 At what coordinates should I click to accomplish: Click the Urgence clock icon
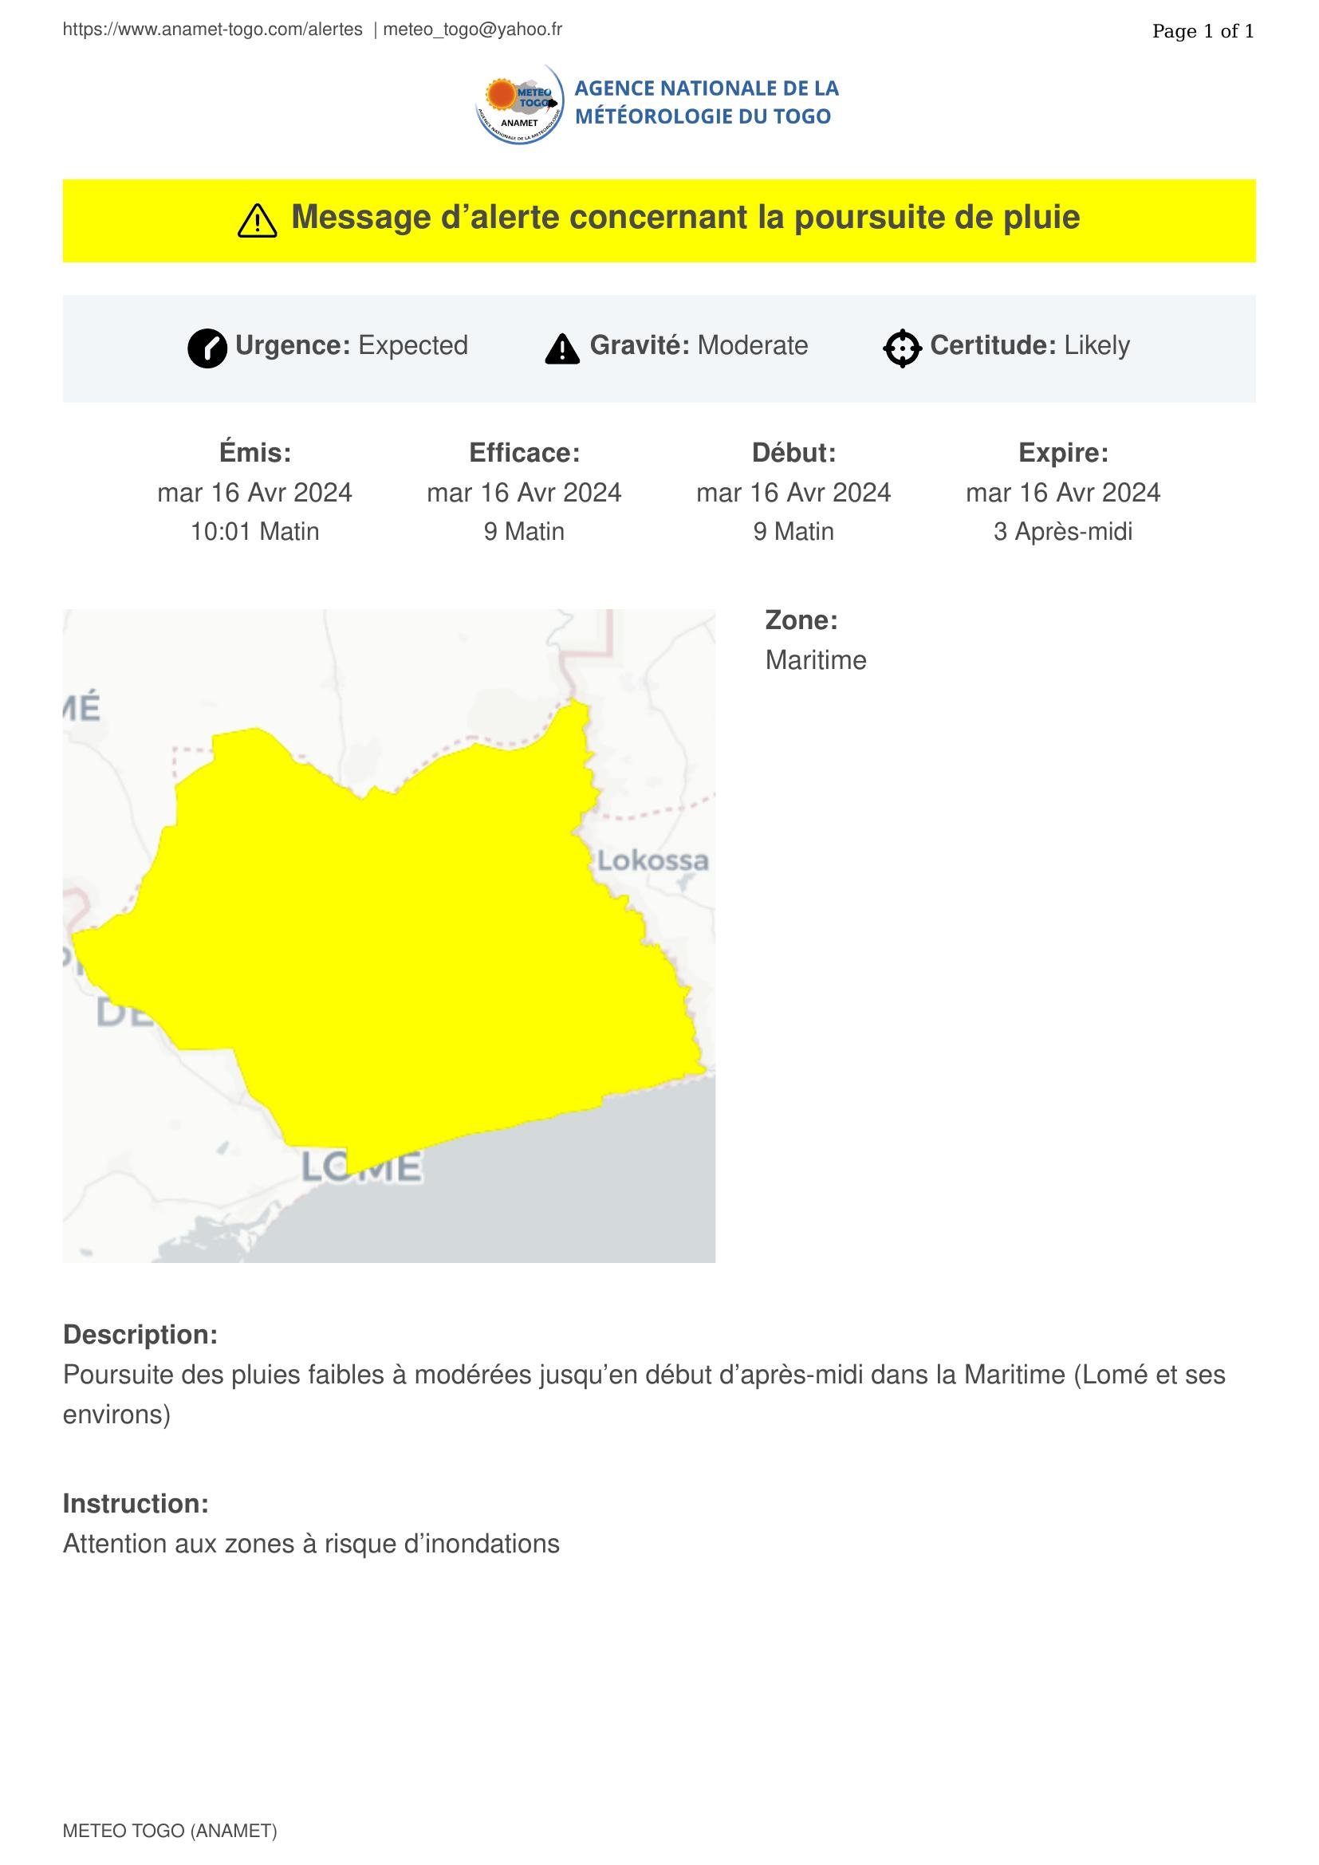[207, 348]
